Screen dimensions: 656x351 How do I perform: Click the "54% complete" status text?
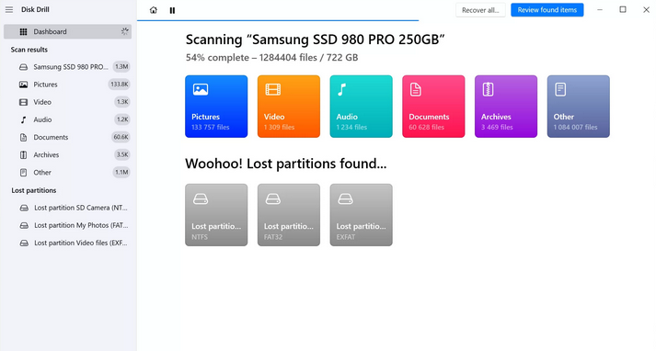[217, 58]
